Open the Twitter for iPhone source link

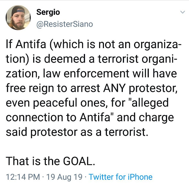(120, 177)
